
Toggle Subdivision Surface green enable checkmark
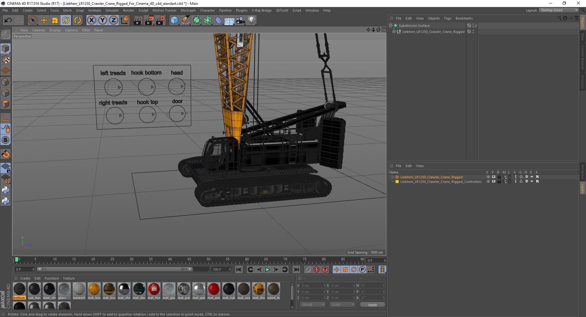click(x=476, y=26)
